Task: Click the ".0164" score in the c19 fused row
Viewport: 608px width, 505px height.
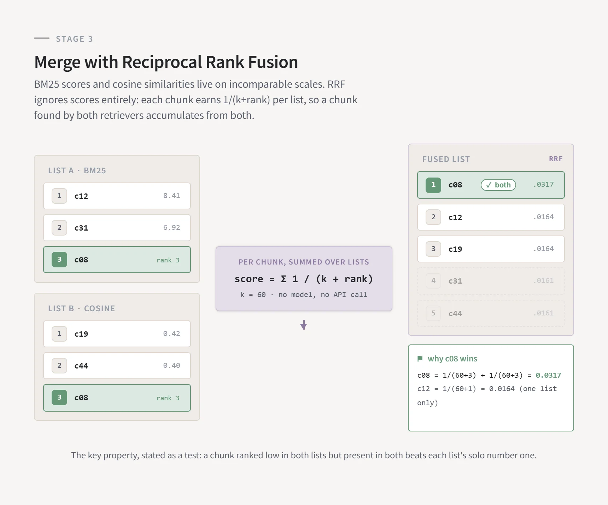Action: [544, 249]
